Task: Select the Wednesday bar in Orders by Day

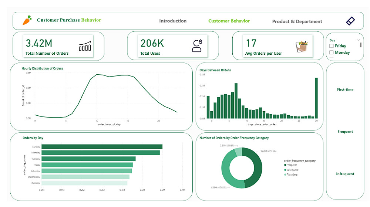Action: pyautogui.click(x=85, y=177)
